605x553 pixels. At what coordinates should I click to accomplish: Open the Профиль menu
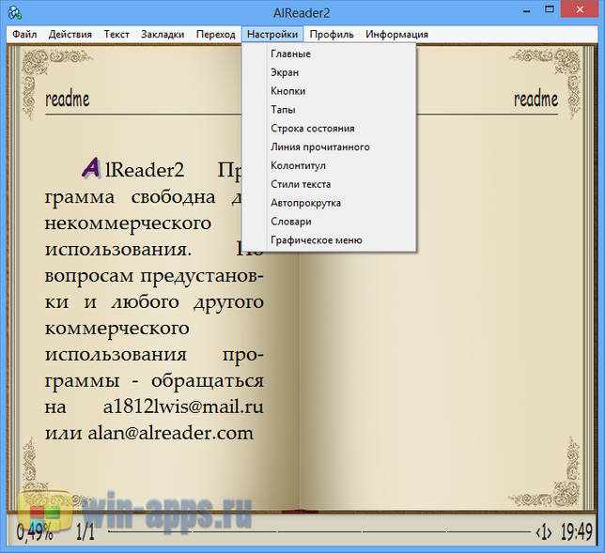pyautogui.click(x=332, y=35)
